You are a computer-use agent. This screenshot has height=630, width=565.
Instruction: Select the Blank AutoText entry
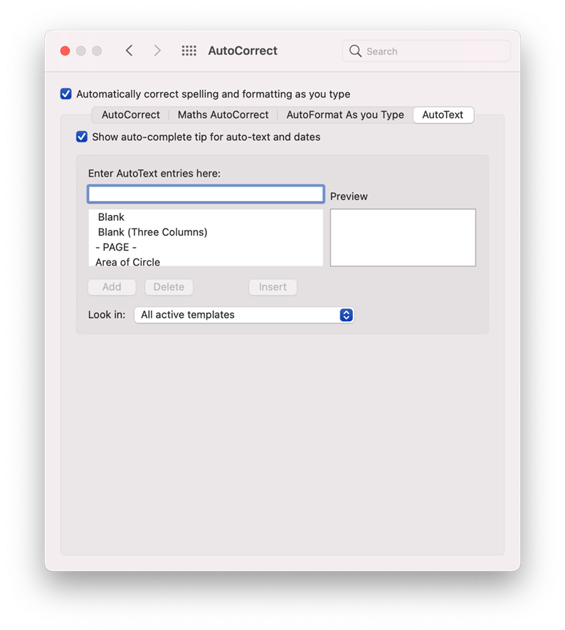click(x=206, y=217)
